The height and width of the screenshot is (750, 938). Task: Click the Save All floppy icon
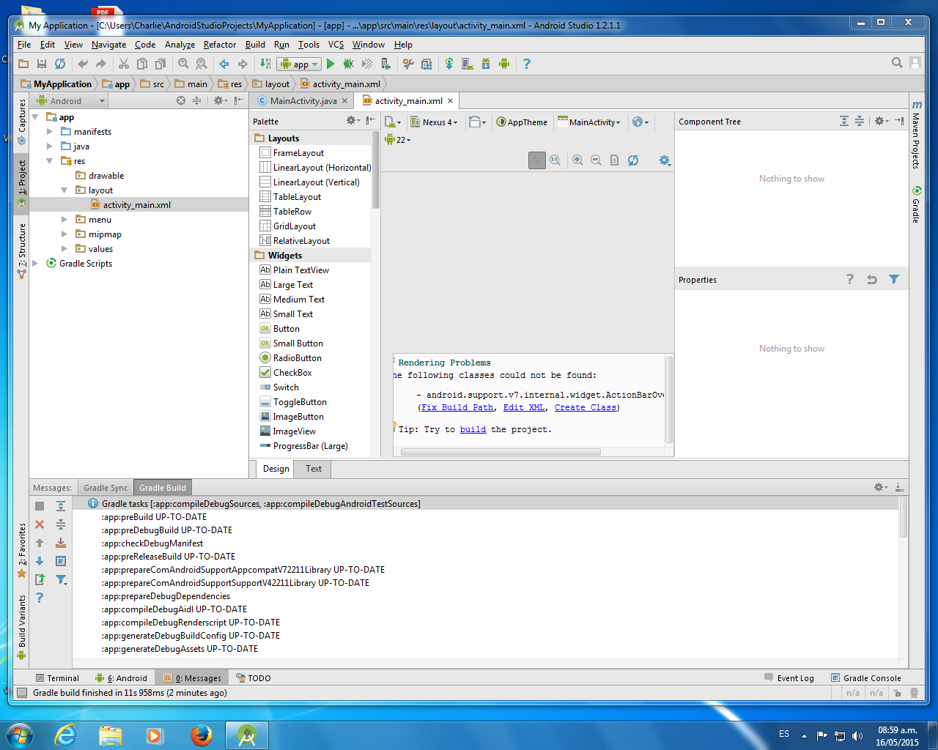[x=42, y=64]
